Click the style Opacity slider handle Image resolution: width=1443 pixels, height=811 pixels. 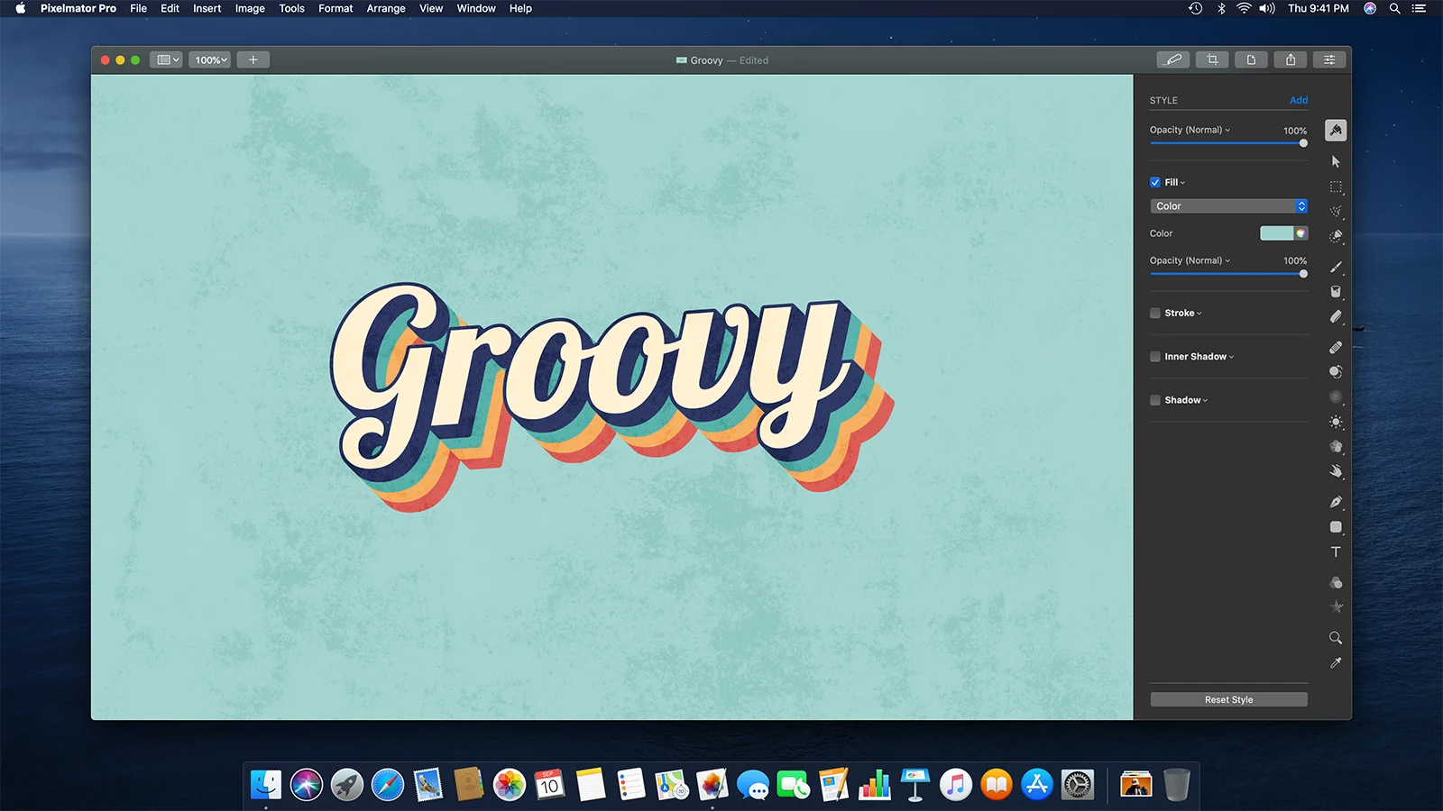pyautogui.click(x=1303, y=143)
